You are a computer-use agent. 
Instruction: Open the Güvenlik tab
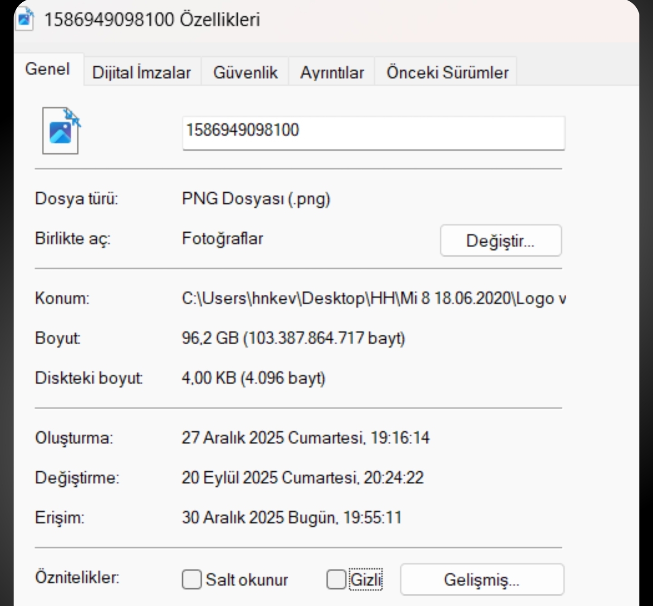pos(245,72)
